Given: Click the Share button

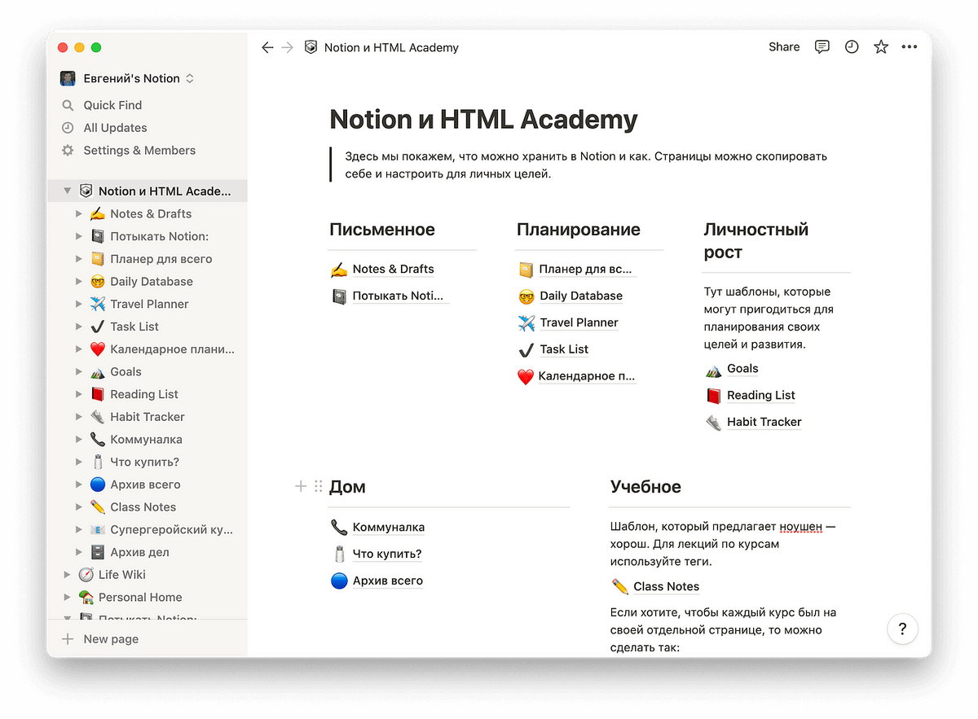Looking at the screenshot, I should [x=784, y=47].
